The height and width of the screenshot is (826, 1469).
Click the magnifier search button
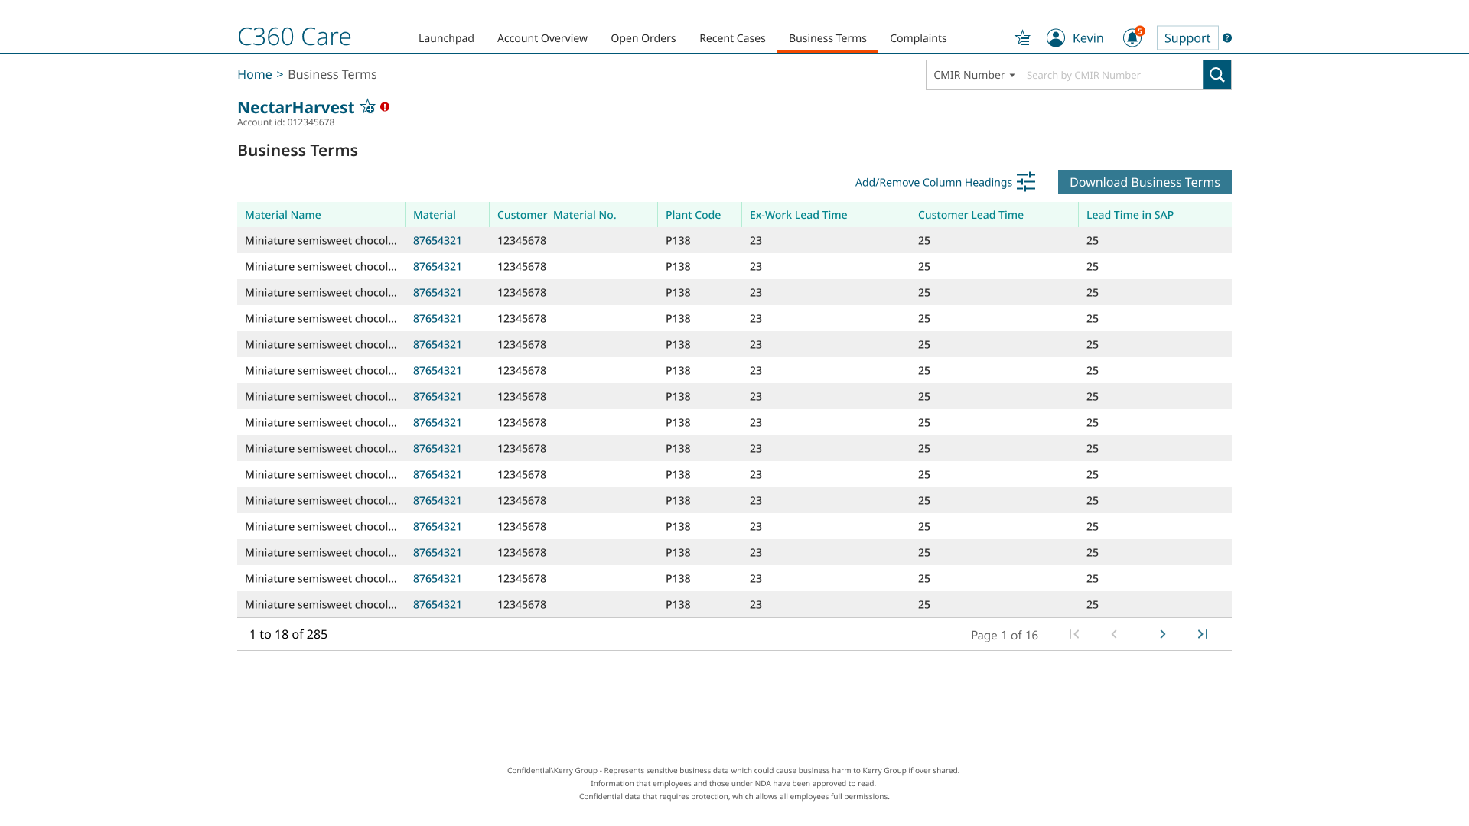(x=1217, y=75)
